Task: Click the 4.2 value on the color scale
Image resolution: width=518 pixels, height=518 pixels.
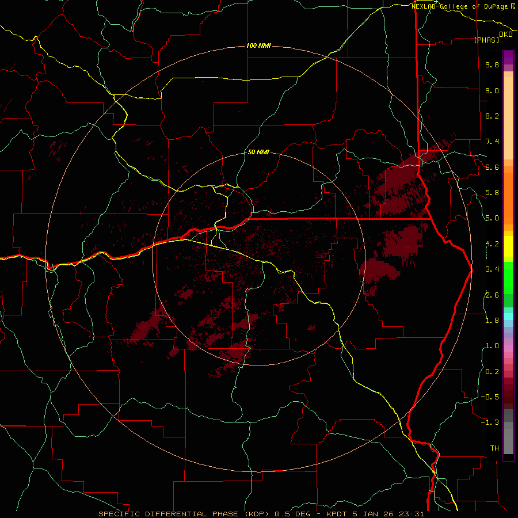Action: click(492, 244)
